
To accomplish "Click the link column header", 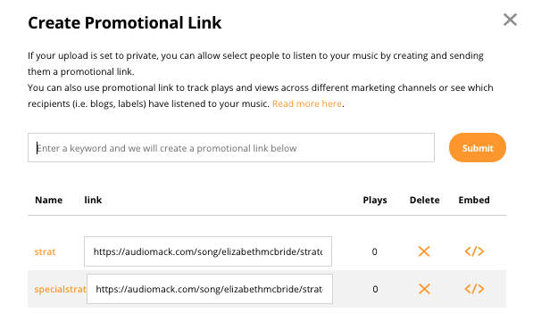I will [x=93, y=200].
